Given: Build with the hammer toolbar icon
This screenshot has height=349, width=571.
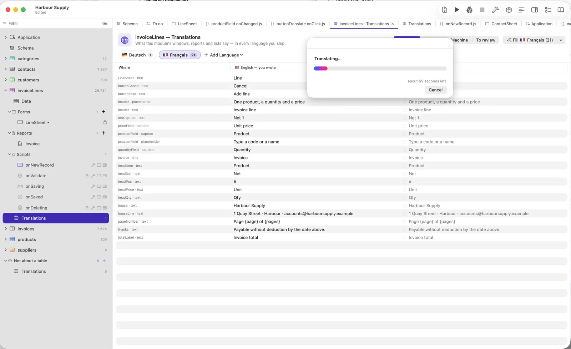Looking at the screenshot, I should [x=495, y=10].
